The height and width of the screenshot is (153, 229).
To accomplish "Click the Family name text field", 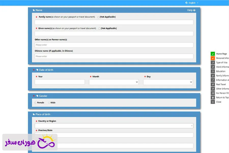I will tap(114, 22).
